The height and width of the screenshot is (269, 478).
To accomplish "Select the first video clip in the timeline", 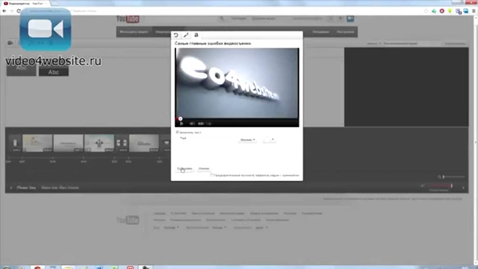I will tap(37, 143).
